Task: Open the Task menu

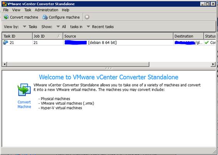Action: (28, 10)
